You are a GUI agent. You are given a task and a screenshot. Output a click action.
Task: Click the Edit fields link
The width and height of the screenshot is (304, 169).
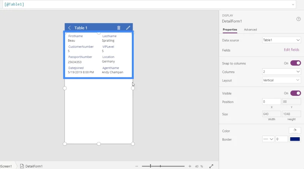coord(291,50)
